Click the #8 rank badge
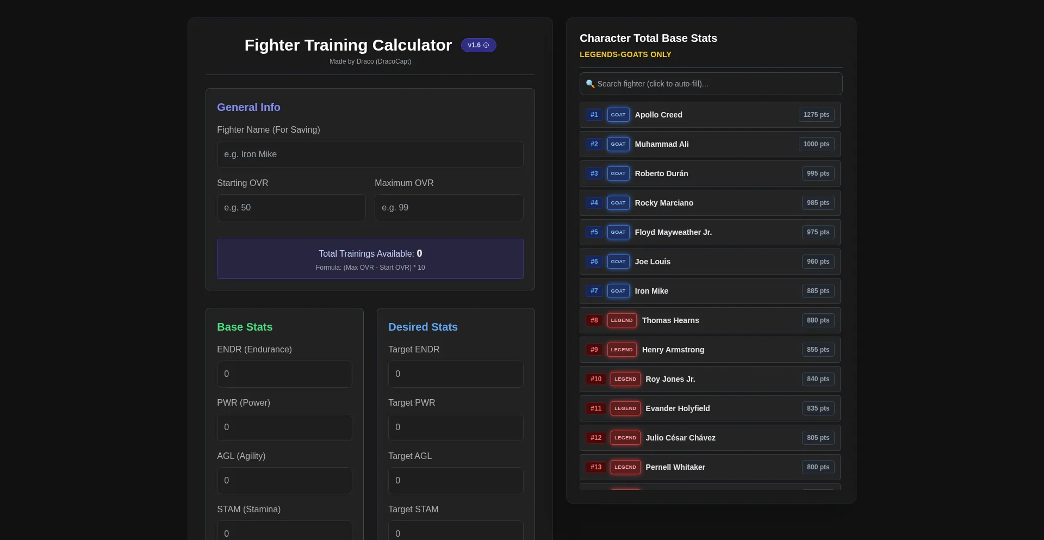Screen dimensions: 1044x540 coord(594,320)
